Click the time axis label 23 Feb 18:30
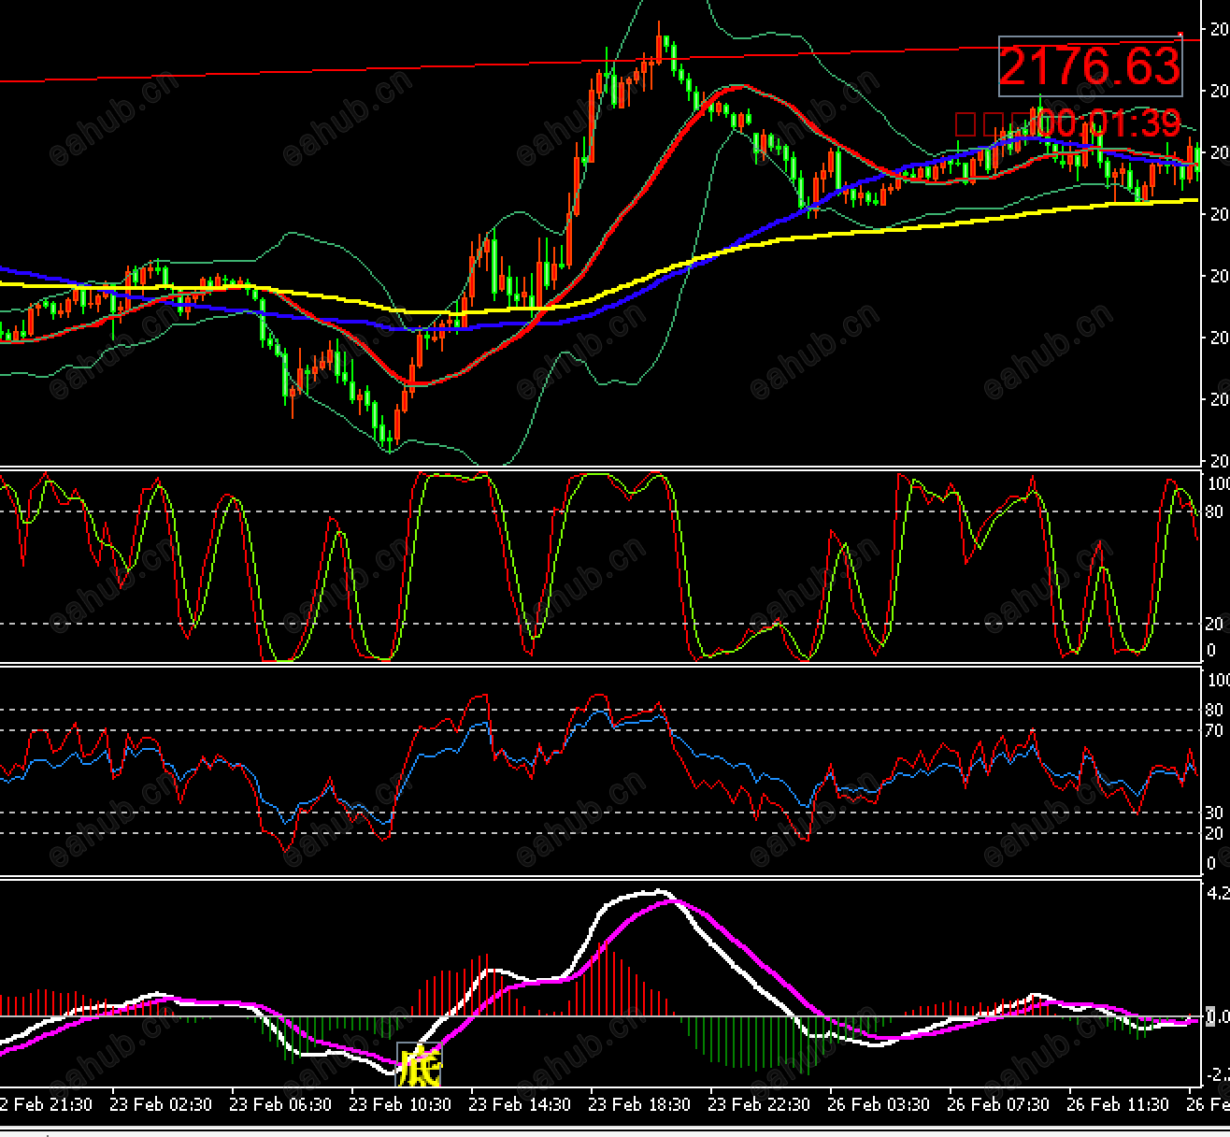The image size is (1230, 1137). tap(639, 1104)
